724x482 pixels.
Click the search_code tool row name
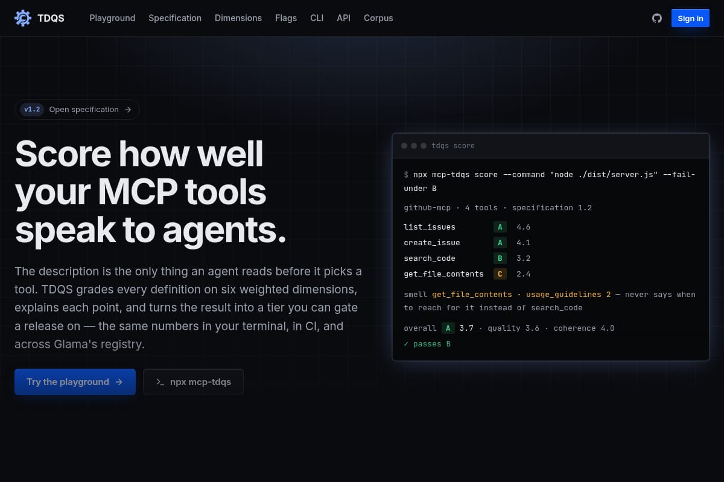click(x=430, y=258)
